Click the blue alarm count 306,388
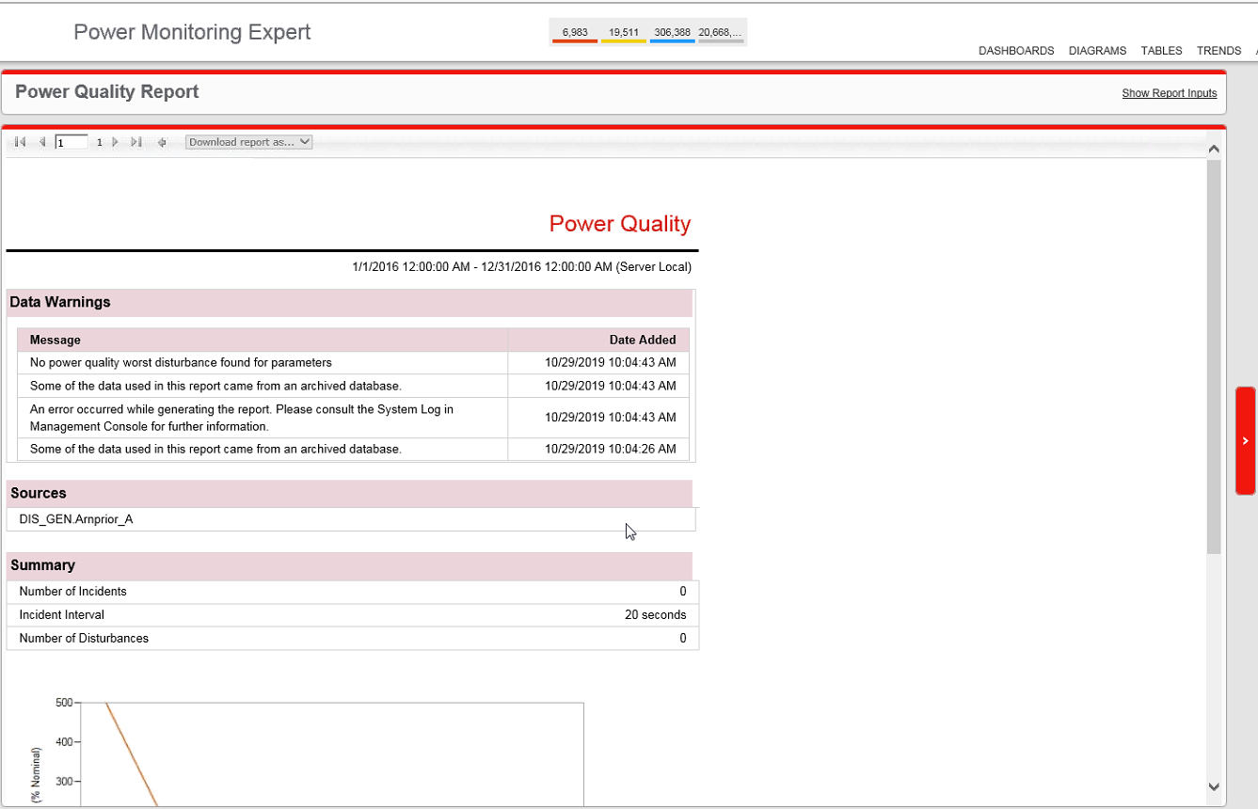 coord(673,33)
